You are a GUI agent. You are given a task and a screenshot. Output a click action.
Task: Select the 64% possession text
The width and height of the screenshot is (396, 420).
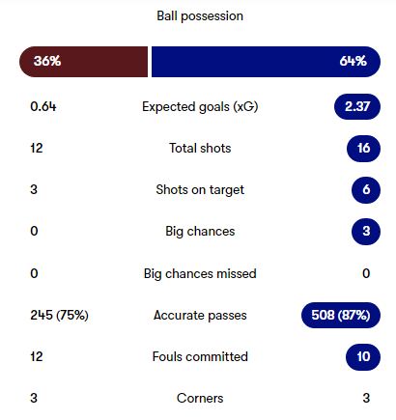pyautogui.click(x=353, y=61)
